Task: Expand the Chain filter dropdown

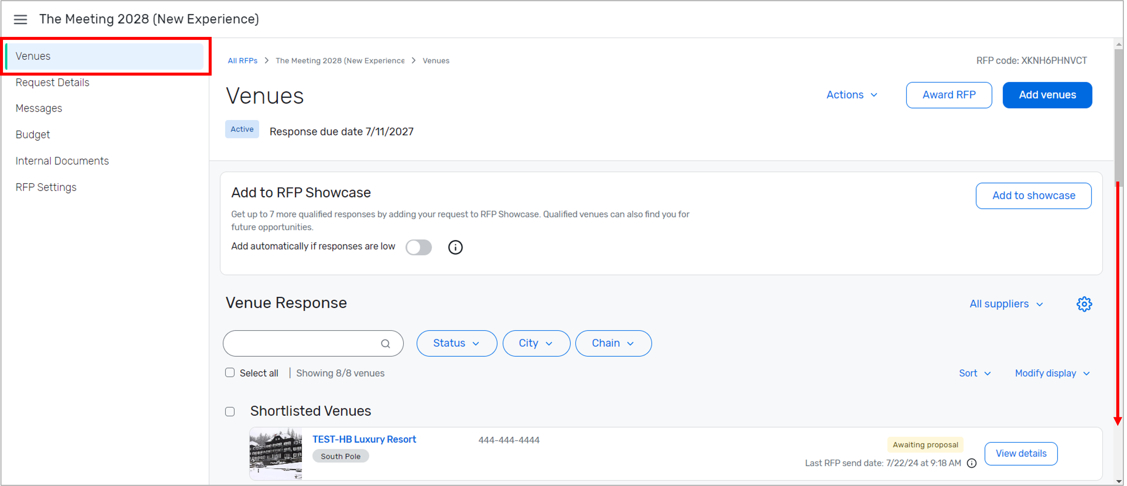Action: (x=613, y=343)
